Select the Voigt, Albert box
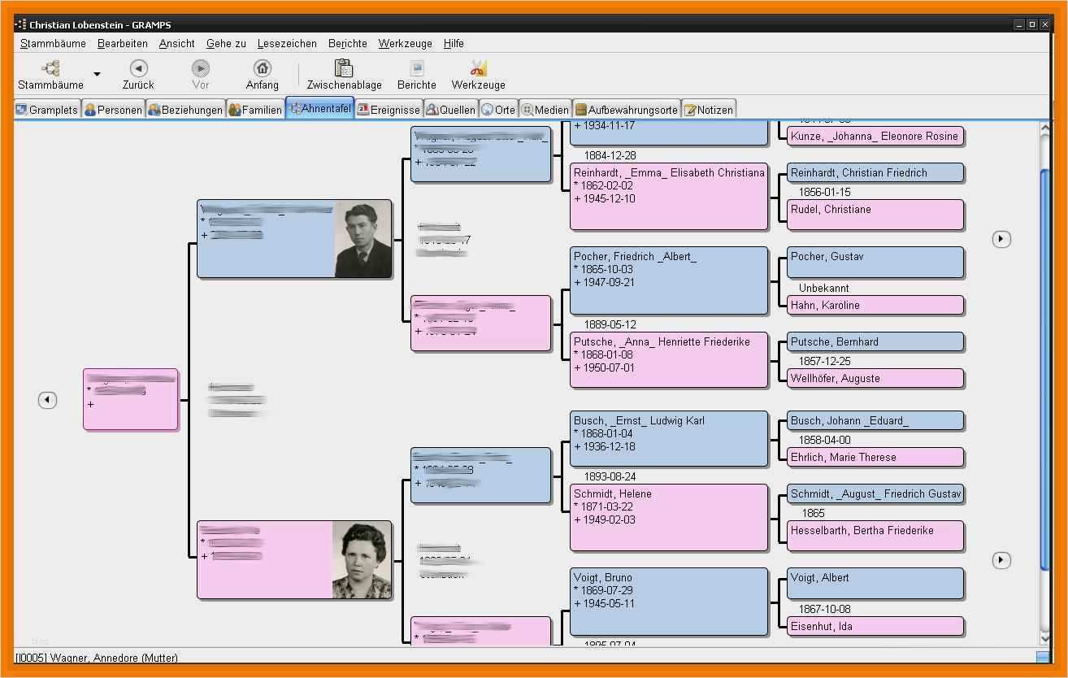 pos(875,583)
